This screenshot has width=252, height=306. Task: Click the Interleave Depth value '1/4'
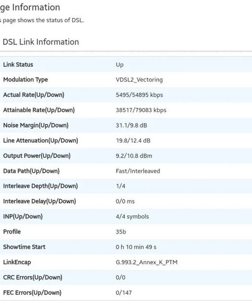coord(121,186)
